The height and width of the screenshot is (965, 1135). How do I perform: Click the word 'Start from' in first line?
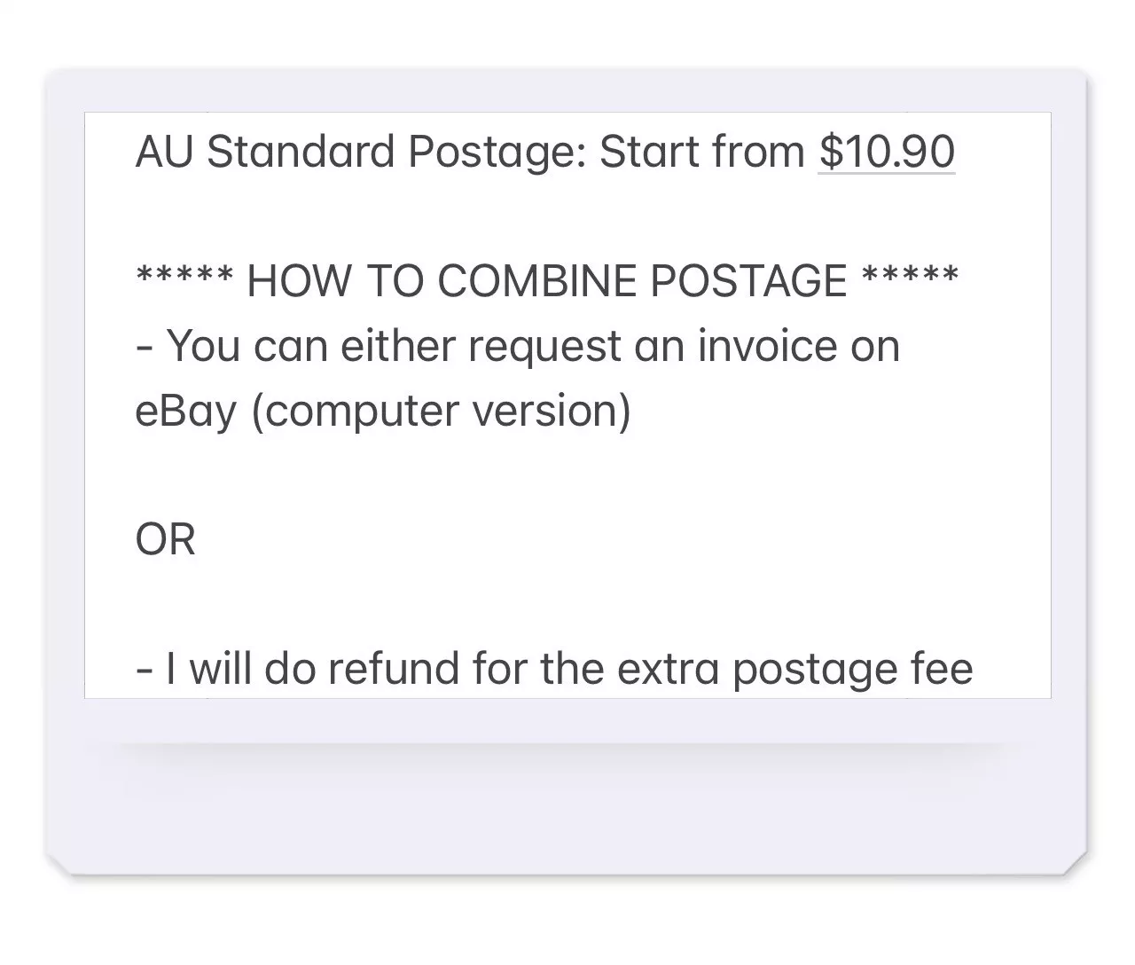coord(702,152)
